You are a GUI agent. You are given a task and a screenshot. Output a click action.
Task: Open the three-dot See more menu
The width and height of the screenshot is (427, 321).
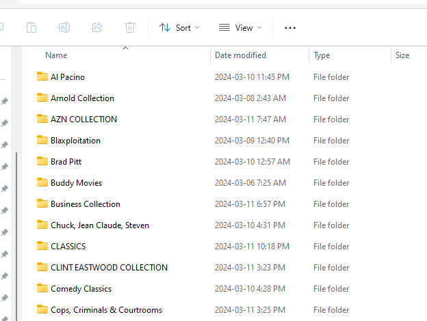pos(290,27)
